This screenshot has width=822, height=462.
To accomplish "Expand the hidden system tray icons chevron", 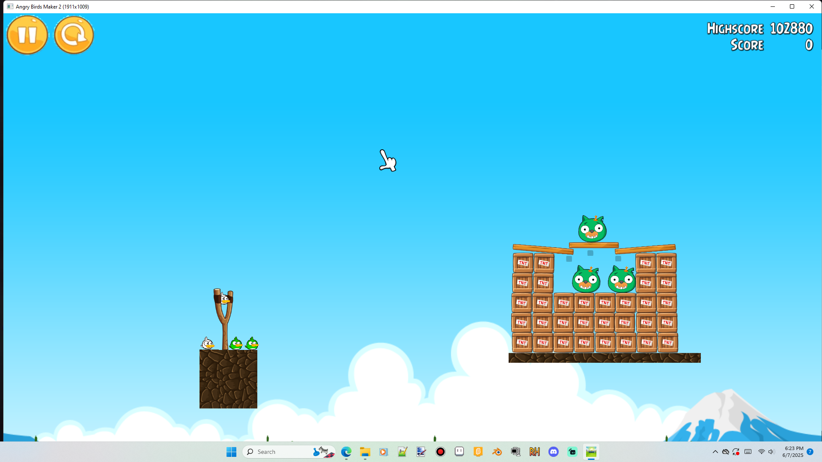I will [715, 452].
